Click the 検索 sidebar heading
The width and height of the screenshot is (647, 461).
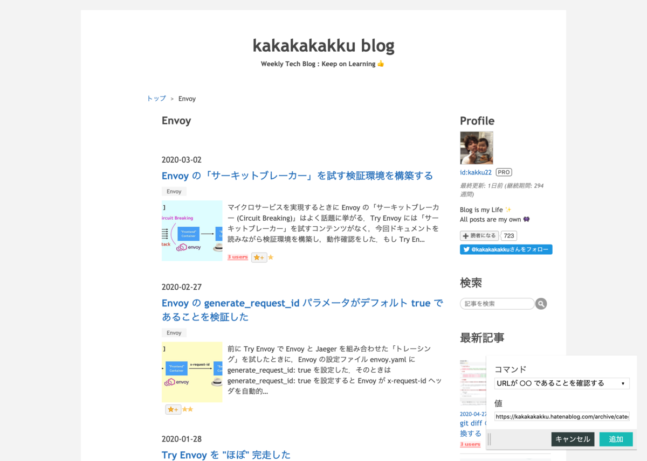(471, 283)
